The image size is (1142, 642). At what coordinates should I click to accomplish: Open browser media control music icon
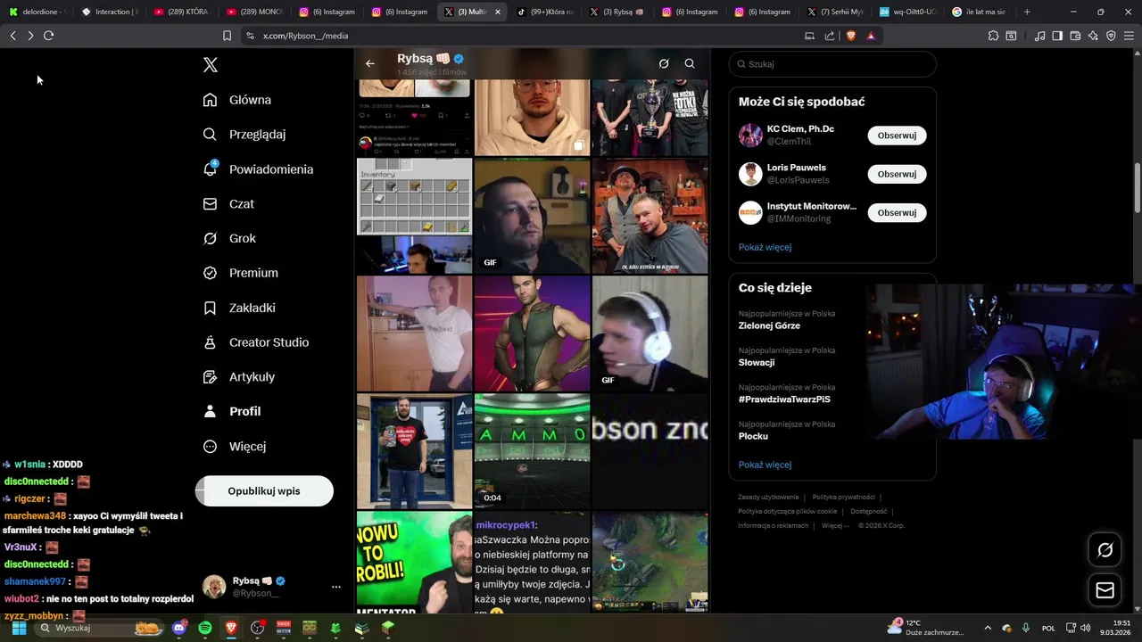1039,36
